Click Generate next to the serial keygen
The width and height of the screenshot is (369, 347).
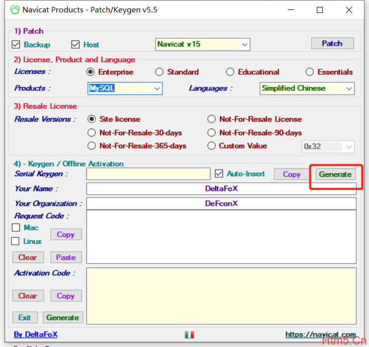335,174
